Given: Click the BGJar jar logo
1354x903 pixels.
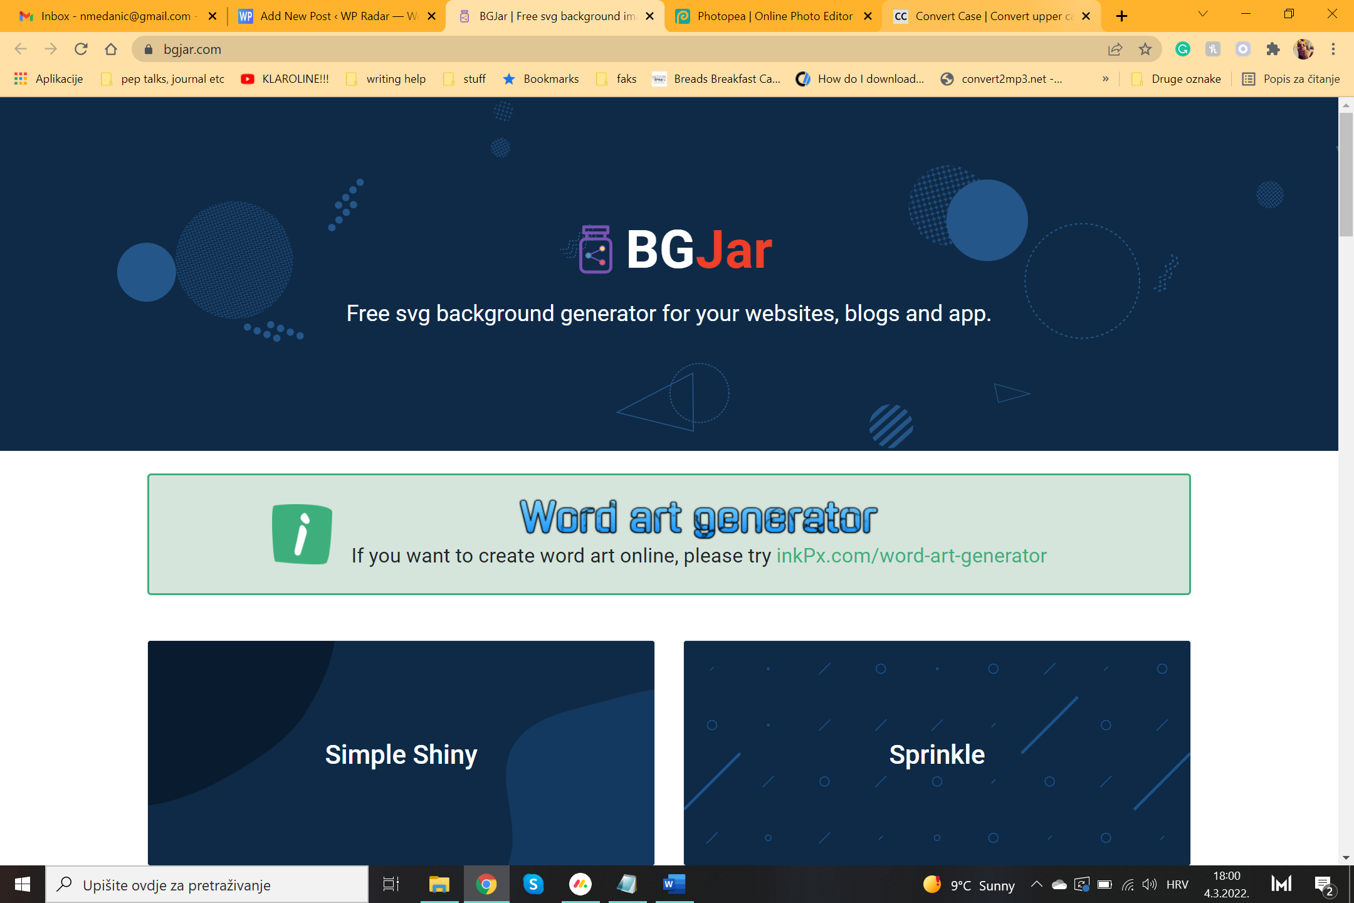Looking at the screenshot, I should [595, 250].
